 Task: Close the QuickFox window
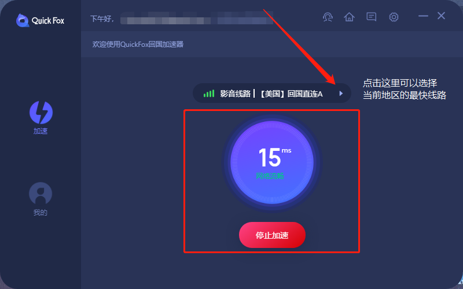click(441, 16)
